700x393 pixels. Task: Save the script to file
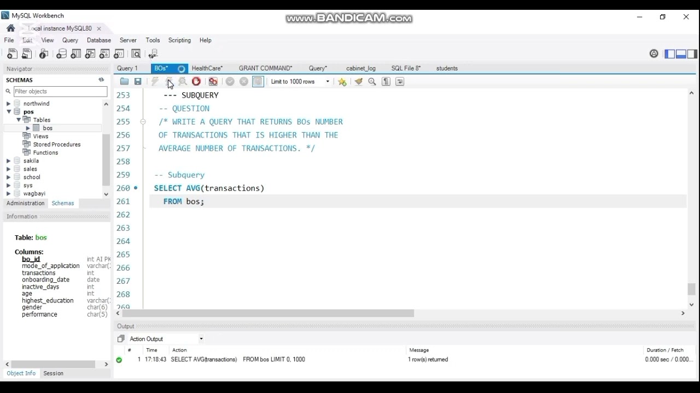point(138,81)
